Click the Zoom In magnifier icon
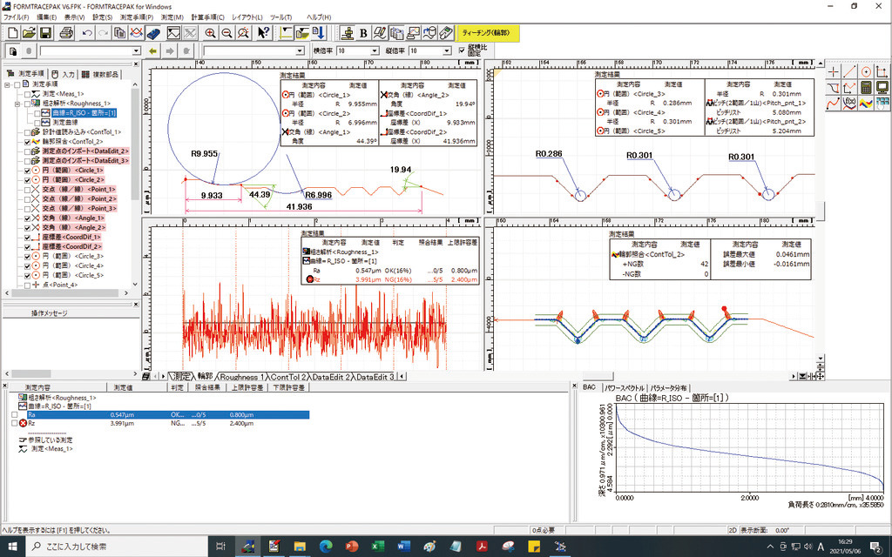Screen dimensions: 892x557 pos(210,33)
